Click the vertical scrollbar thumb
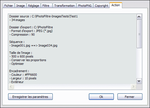The height and width of the screenshot is (108, 150). tap(139, 34)
